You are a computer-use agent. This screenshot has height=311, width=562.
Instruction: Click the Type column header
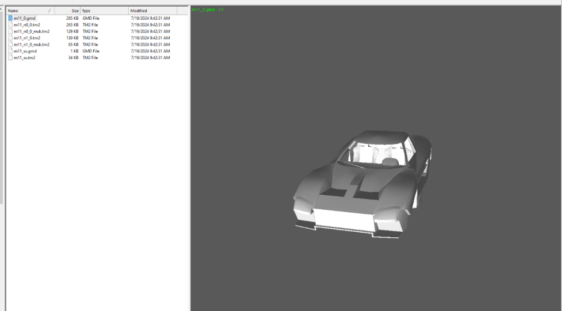click(96, 11)
